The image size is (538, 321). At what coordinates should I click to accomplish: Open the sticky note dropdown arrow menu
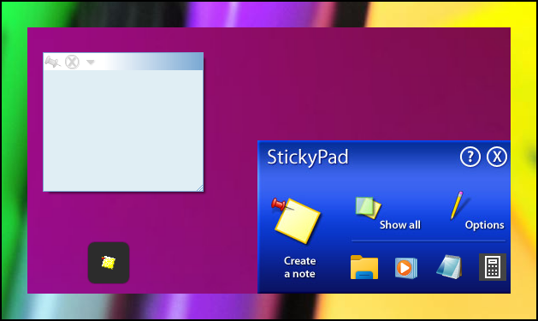(x=91, y=62)
